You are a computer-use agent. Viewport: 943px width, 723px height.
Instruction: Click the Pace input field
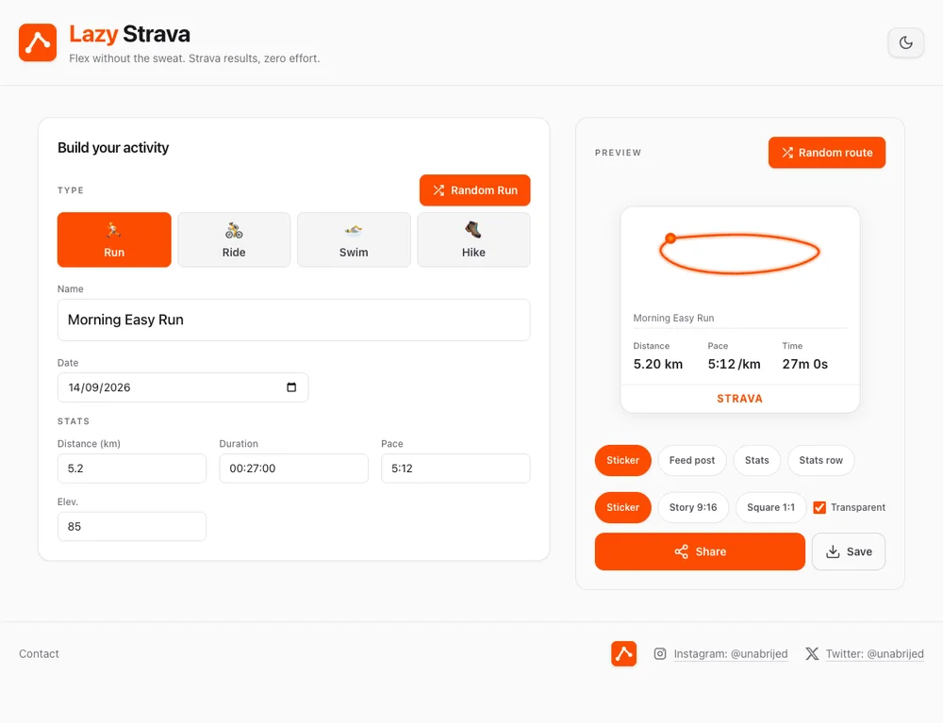coord(455,468)
